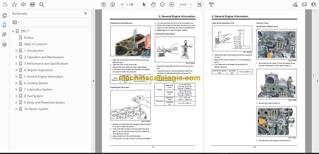
Task: Expand 3. Performance and Specifications bookmark
Action: point(16,64)
